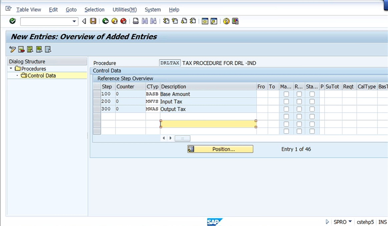Screen dimensions: 388x226
Task: Select the row selector for step 100
Action: 97,94
